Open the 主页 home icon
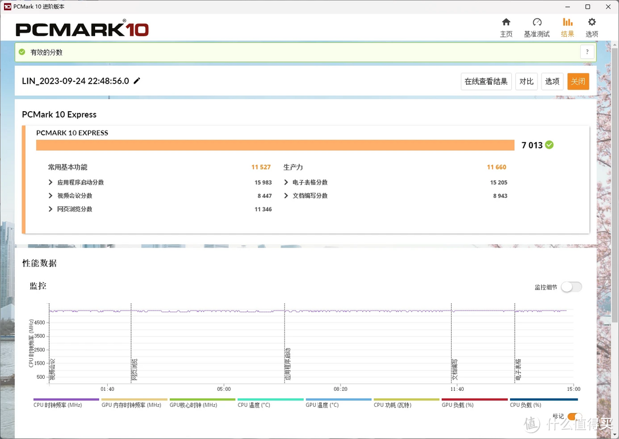This screenshot has height=439, width=619. tap(506, 22)
